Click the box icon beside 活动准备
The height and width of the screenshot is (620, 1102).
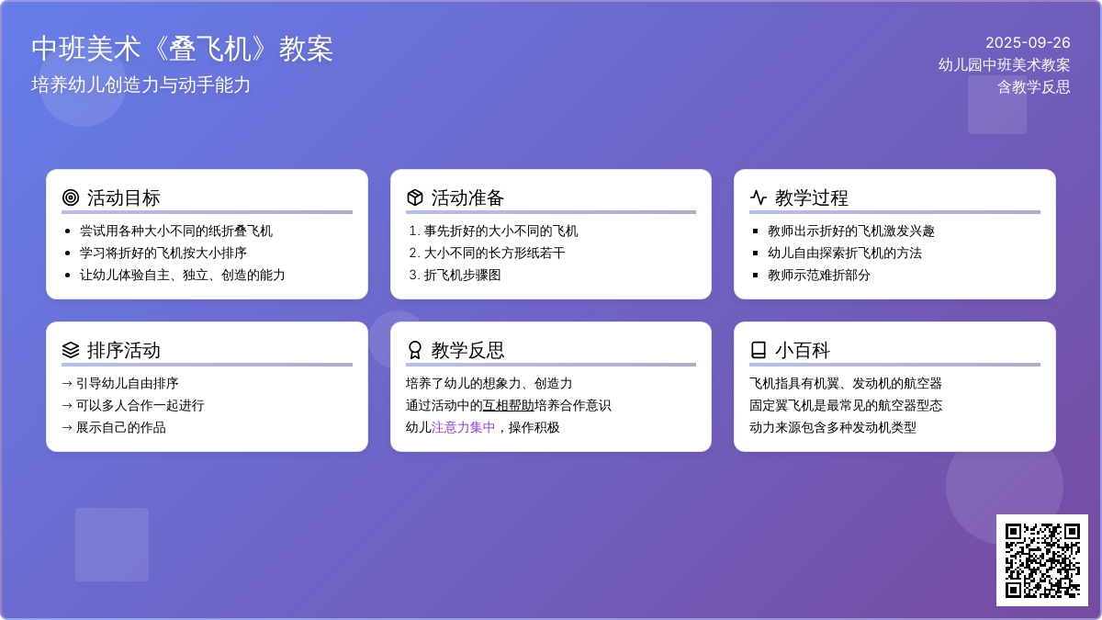click(415, 197)
